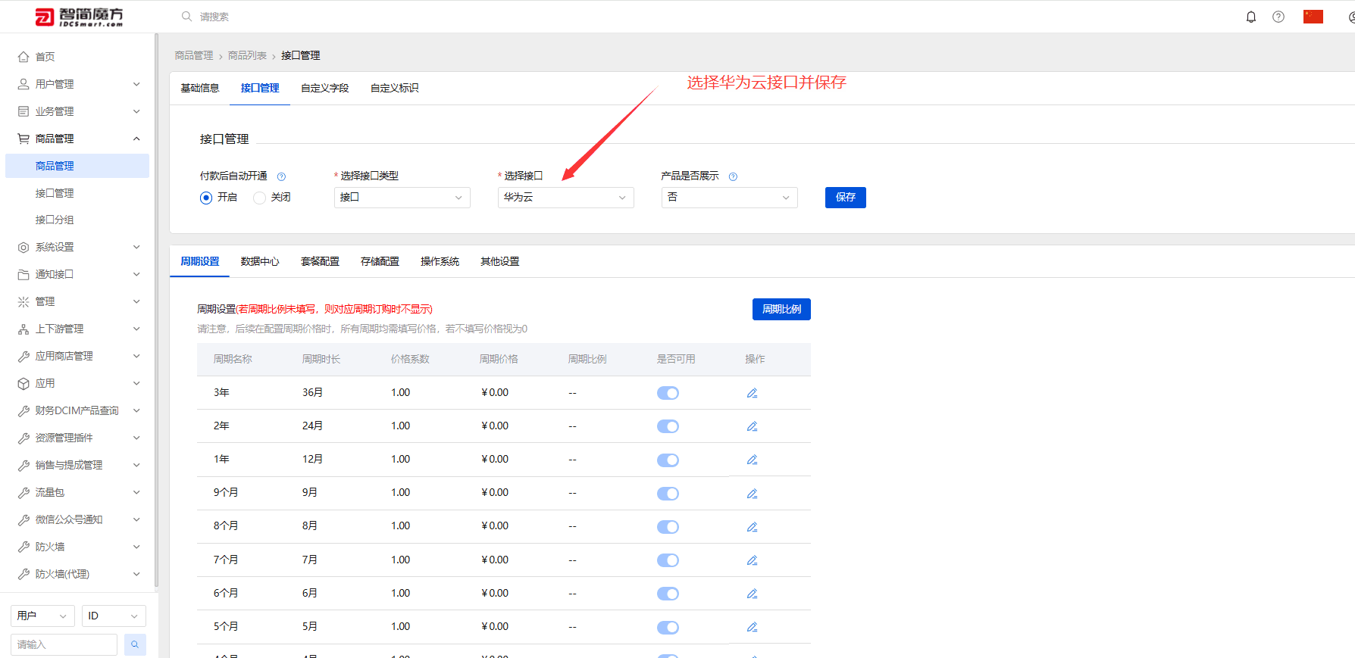This screenshot has height=658, width=1355.
Task: Click the cube icon next to 应用
Action: point(23,384)
